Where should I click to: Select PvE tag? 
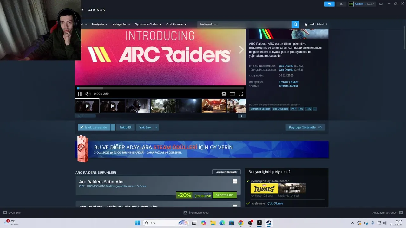pyautogui.click(x=301, y=109)
